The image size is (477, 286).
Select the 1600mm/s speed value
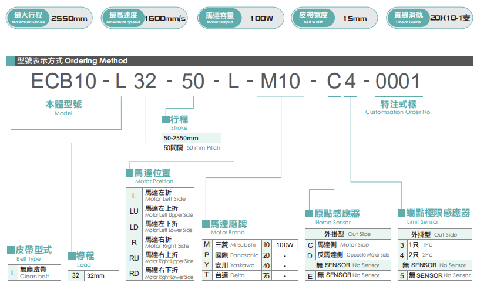coord(165,19)
